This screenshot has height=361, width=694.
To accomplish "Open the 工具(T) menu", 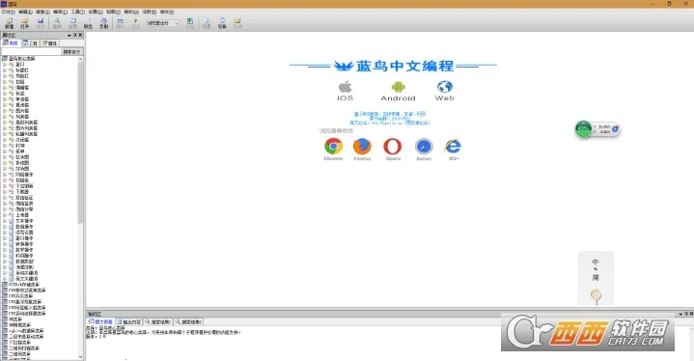I will coord(78,12).
